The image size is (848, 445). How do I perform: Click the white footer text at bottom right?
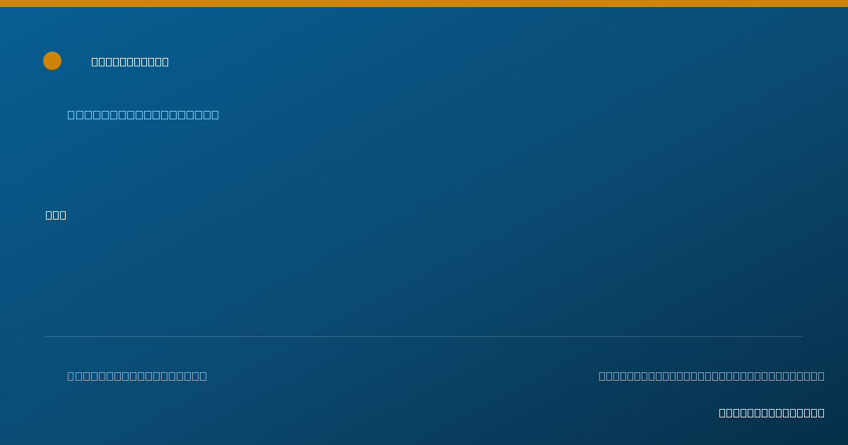coord(772,413)
